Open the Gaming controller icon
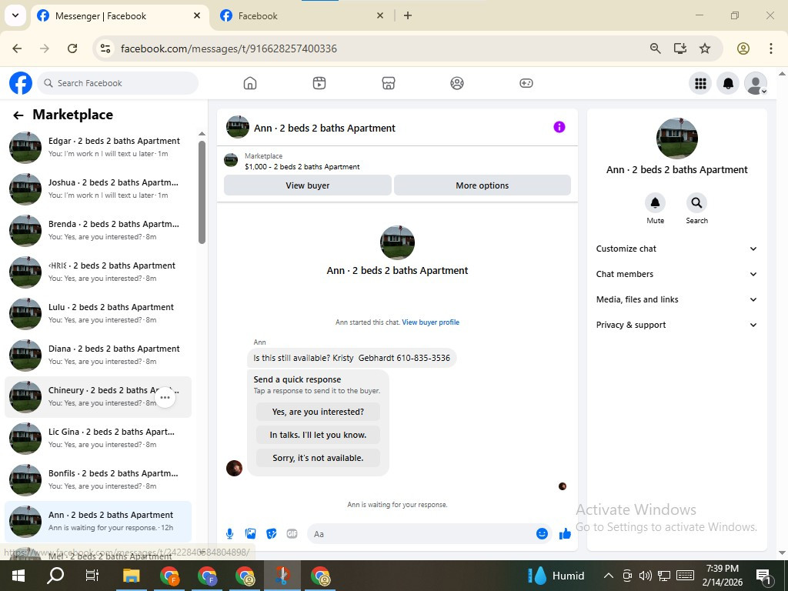Viewport: 788px width, 591px height. (526, 83)
